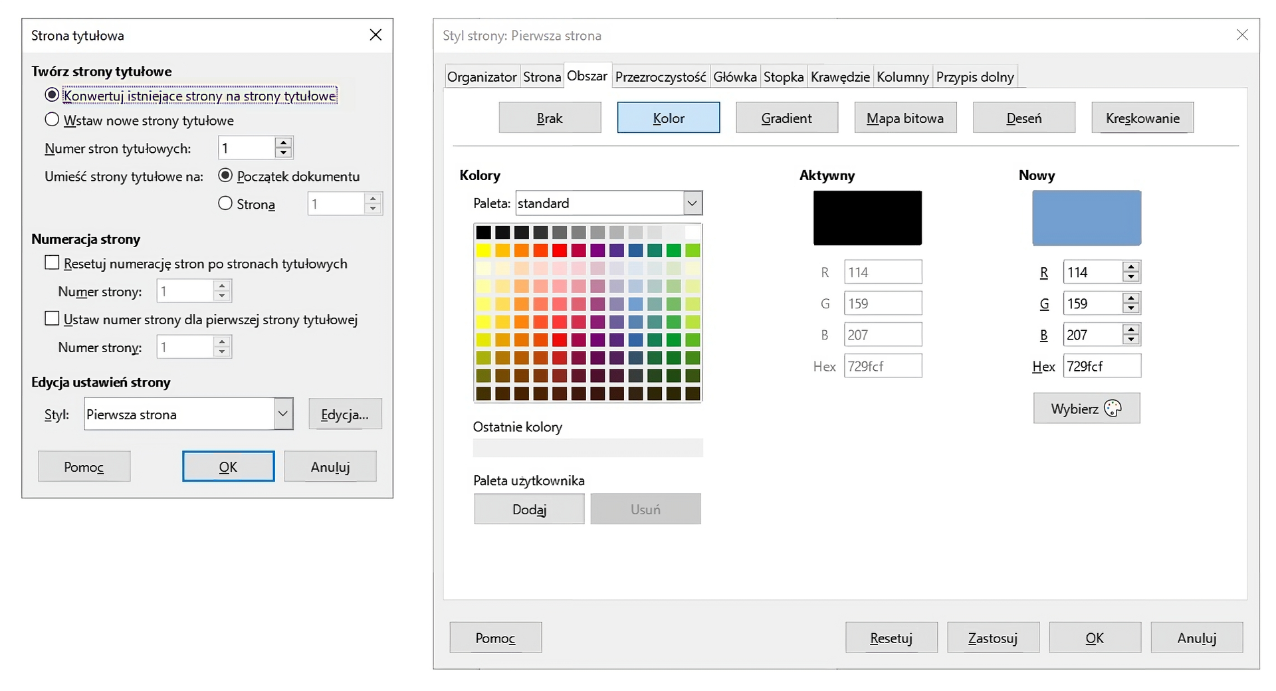Select the Kreskowanie fill button
Image resolution: width=1276 pixels, height=691 pixels.
(x=1142, y=118)
